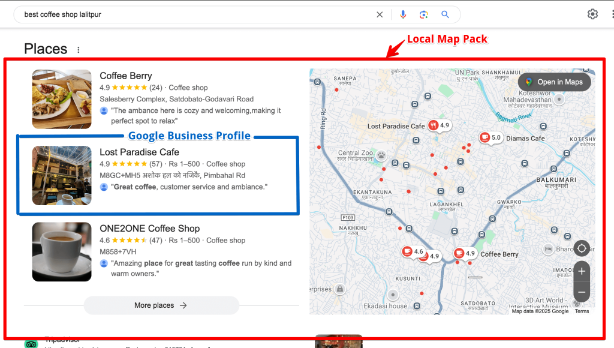This screenshot has height=348, width=614.
Task: Click the Lost Paradise Cafe interior thumbnail
Action: (x=62, y=175)
